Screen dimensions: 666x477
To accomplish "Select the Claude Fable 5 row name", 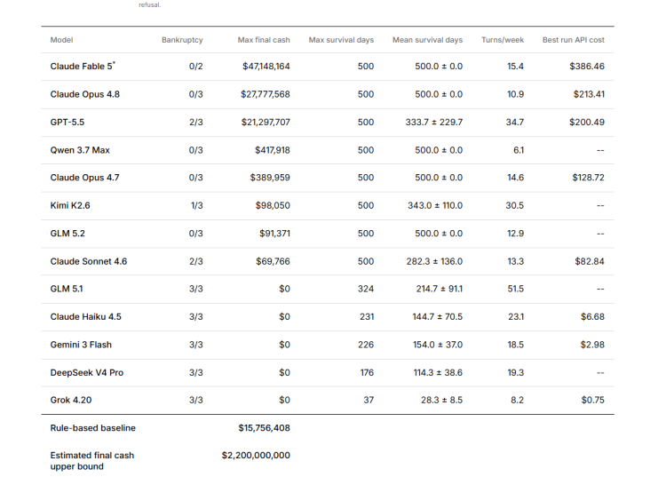I will pos(83,67).
